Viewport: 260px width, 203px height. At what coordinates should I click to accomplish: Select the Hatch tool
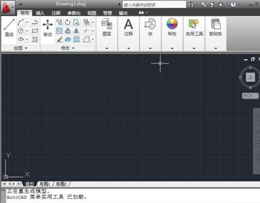[35, 39]
